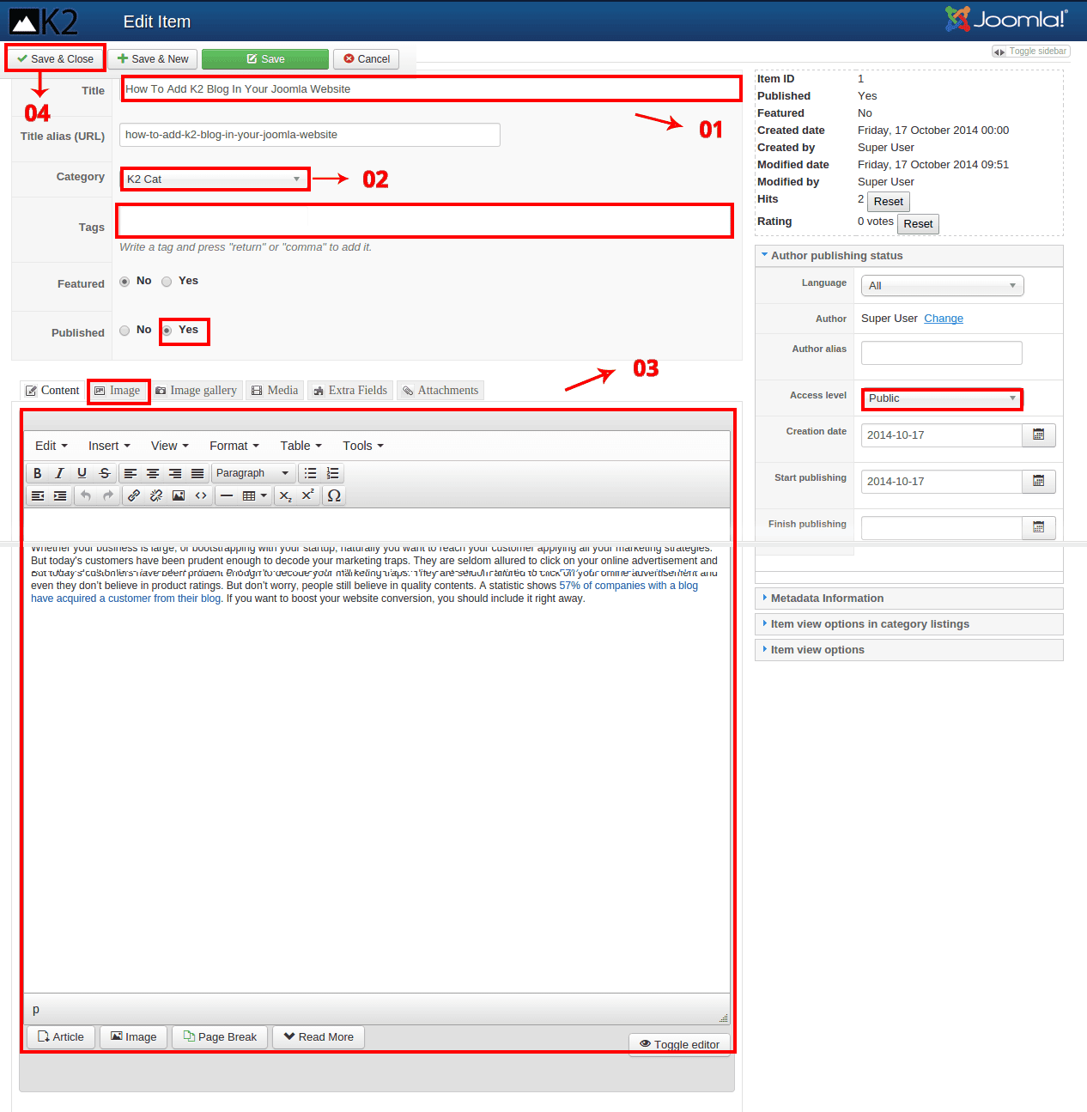Switch to the Media tab
The width and height of the screenshot is (1087, 1112).
[x=275, y=391]
